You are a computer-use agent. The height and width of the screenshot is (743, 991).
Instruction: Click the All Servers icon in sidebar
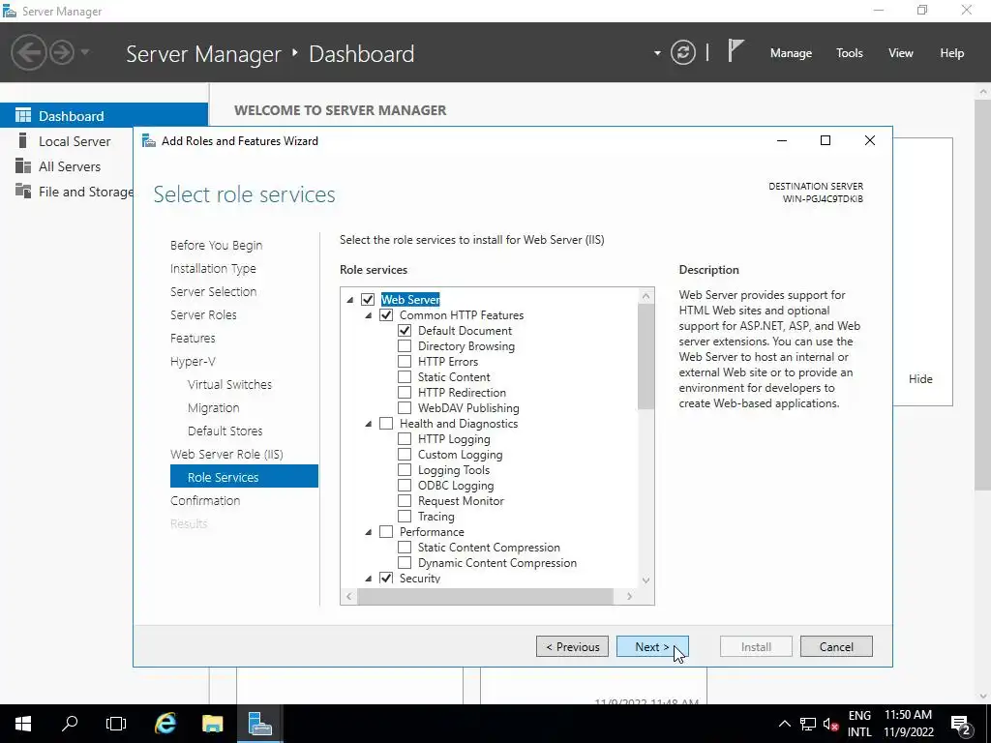[x=23, y=165]
